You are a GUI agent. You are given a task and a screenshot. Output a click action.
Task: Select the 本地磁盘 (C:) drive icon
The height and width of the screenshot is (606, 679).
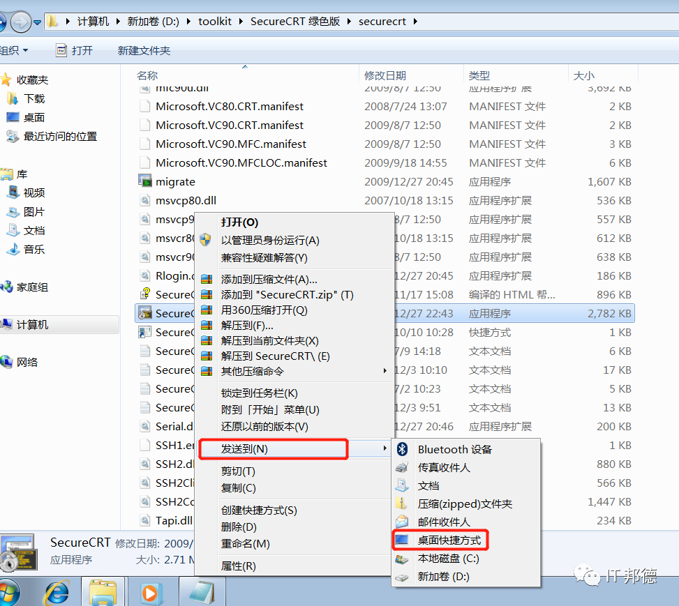[402, 559]
